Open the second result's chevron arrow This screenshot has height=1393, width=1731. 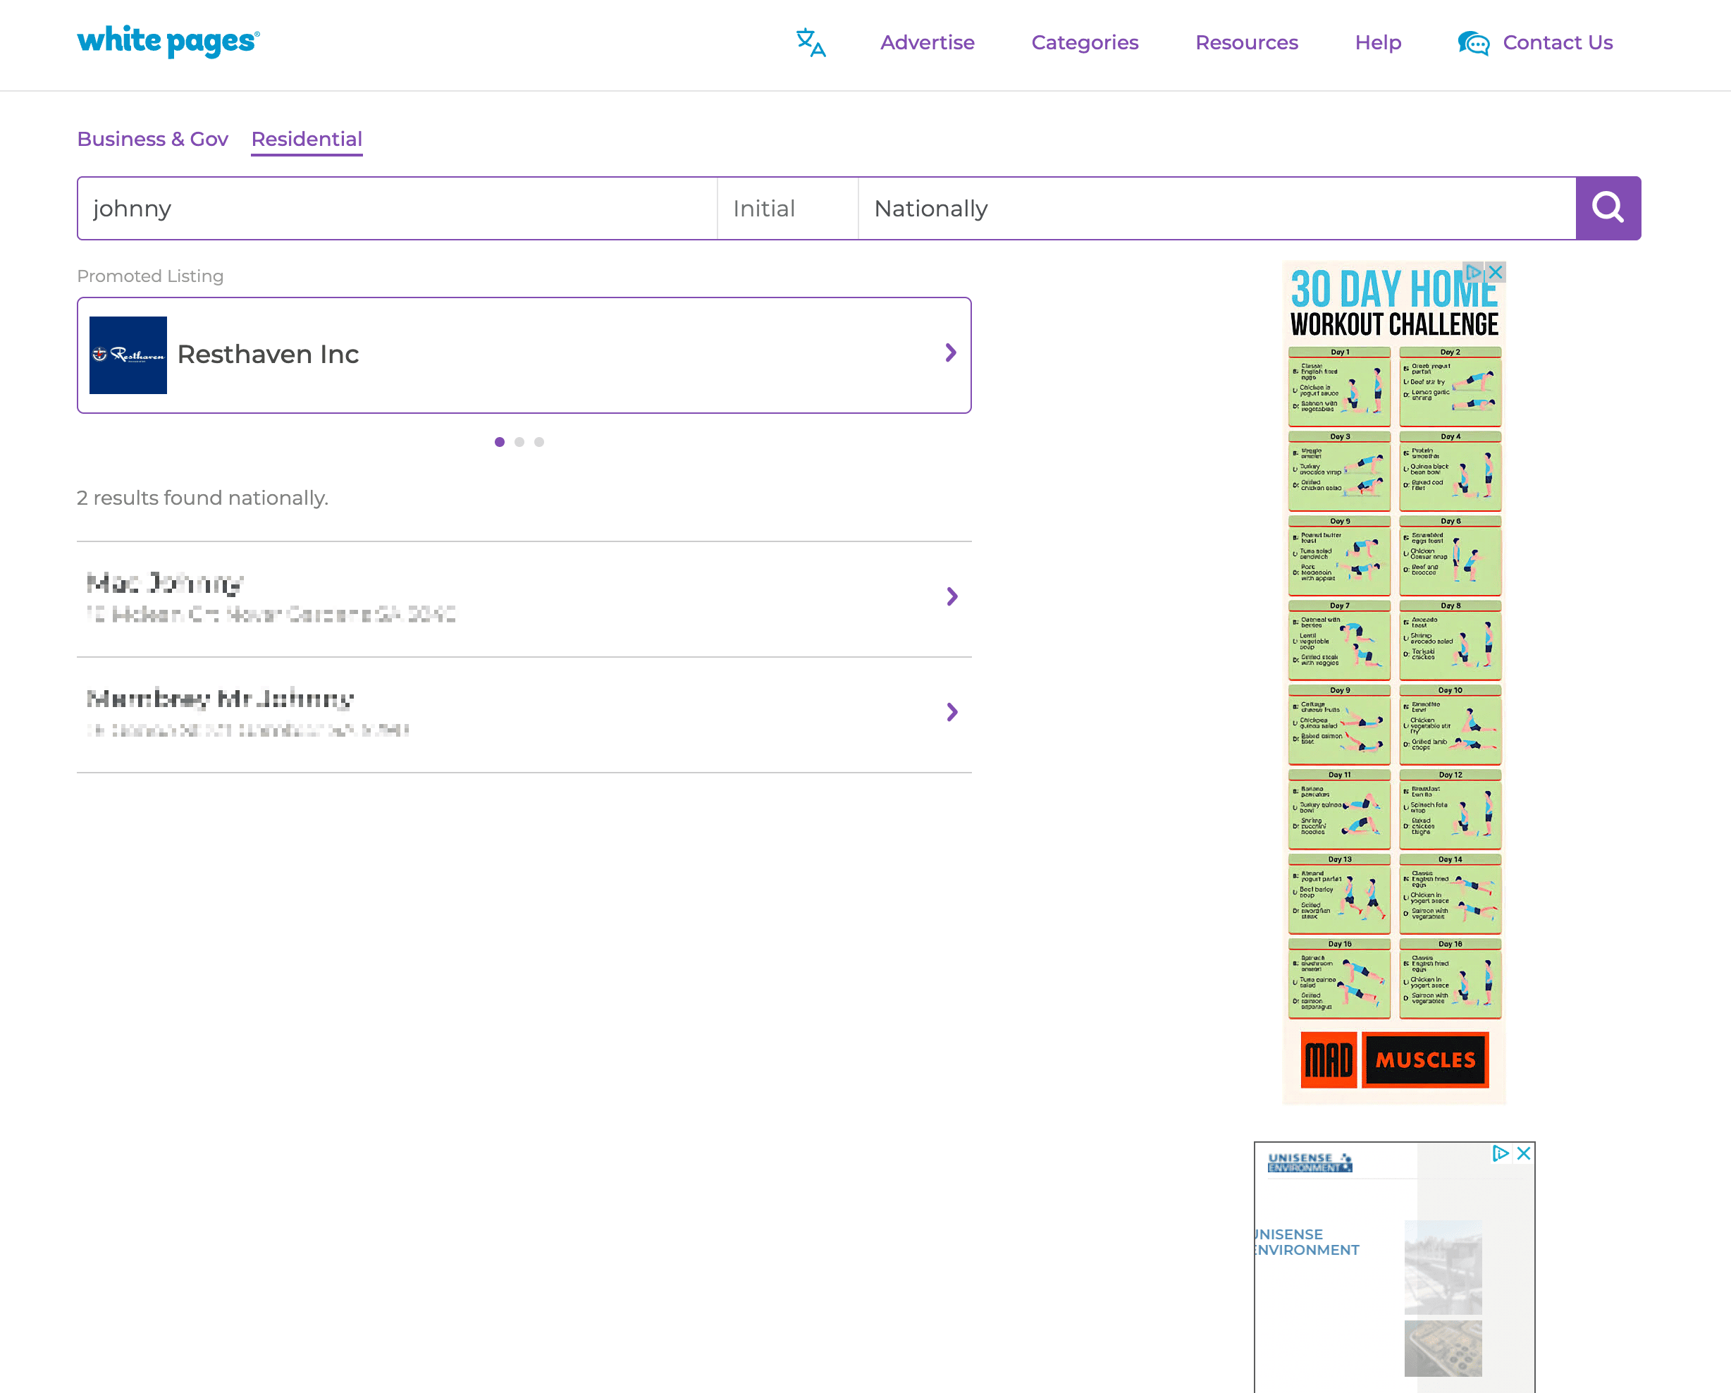pos(951,712)
